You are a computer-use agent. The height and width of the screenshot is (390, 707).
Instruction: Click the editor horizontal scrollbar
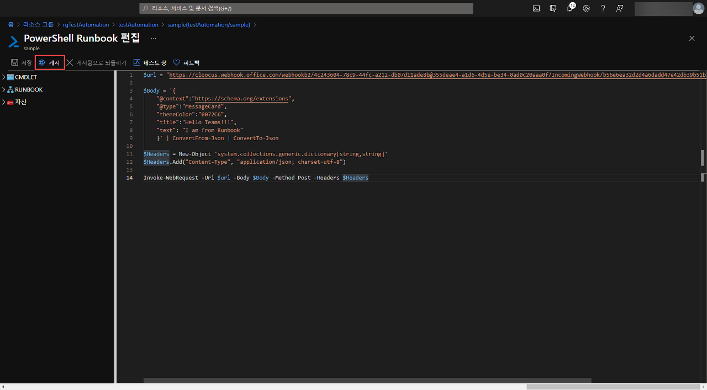(367, 381)
